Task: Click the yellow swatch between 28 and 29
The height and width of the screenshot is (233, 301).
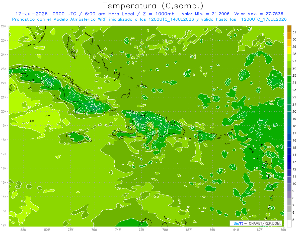Action: tap(289, 50)
